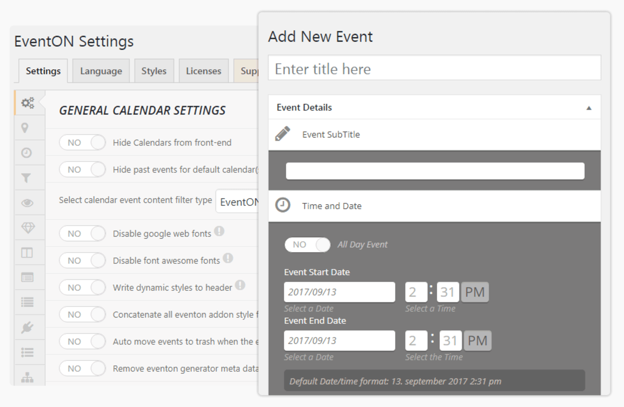Screen dimensions: 624x407
Task: Click the gears icon for general settings
Action: (x=28, y=103)
